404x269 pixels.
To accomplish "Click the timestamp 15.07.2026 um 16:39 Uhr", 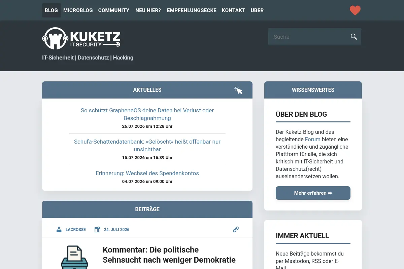I will point(147,158).
